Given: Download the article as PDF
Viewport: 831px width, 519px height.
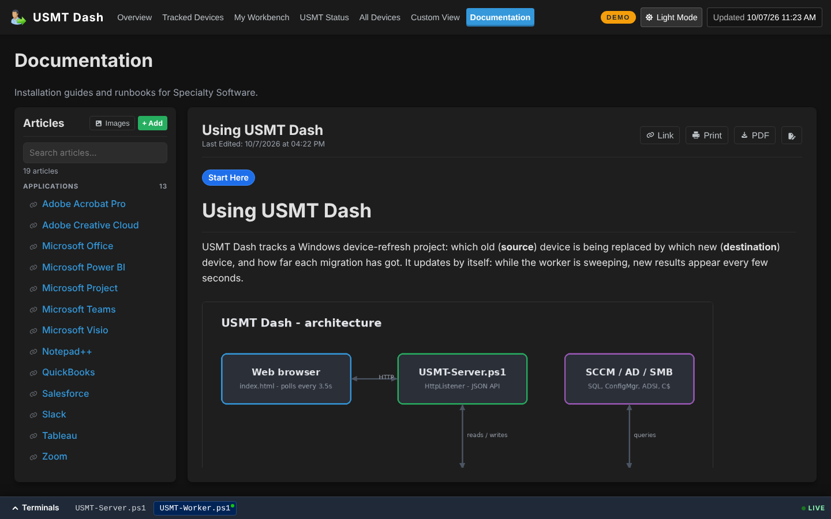Looking at the screenshot, I should click(x=755, y=136).
